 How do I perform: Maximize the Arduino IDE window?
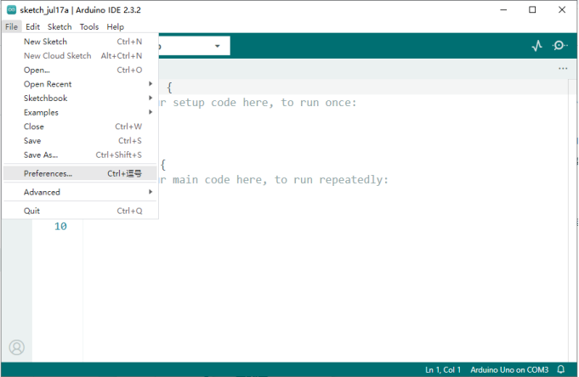[532, 10]
